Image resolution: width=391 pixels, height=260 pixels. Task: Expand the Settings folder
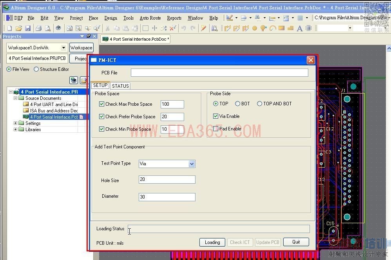pos(15,123)
